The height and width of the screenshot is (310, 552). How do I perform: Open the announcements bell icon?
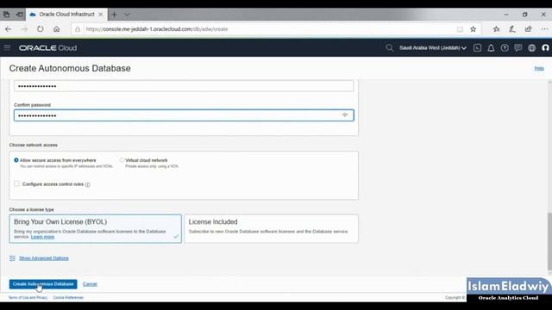491,48
